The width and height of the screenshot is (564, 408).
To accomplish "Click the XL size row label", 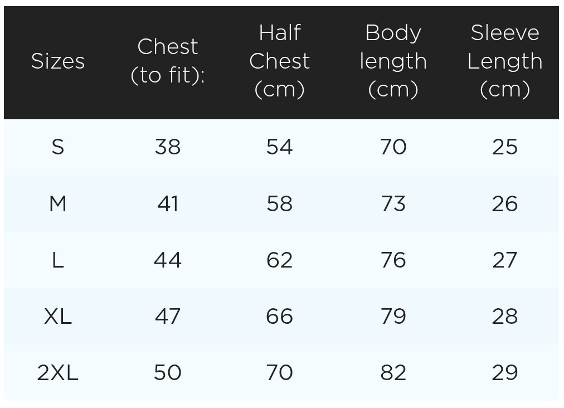I will click(58, 317).
